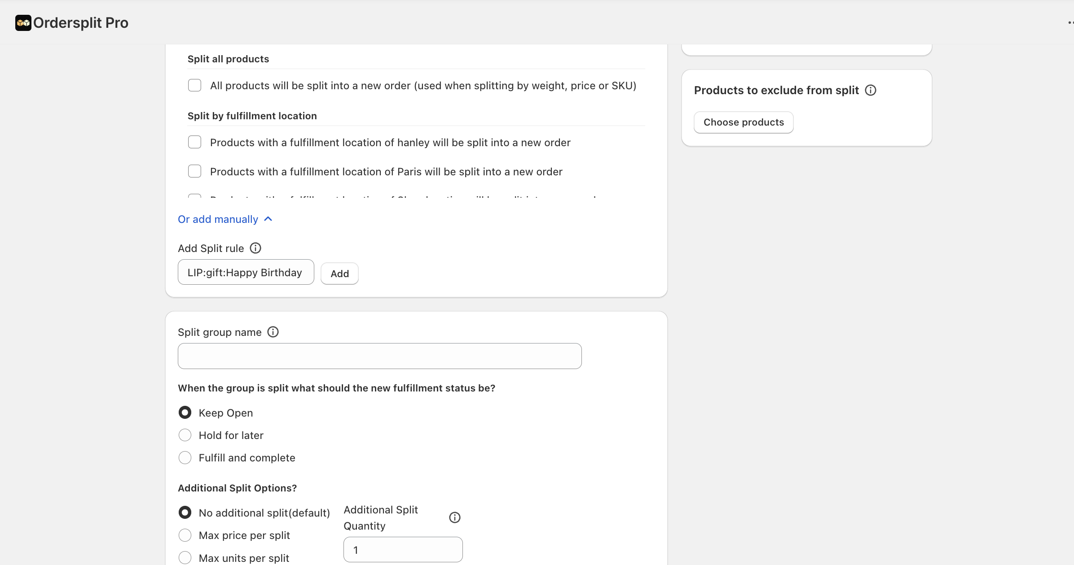Click info icon next to Split group name

click(x=273, y=332)
